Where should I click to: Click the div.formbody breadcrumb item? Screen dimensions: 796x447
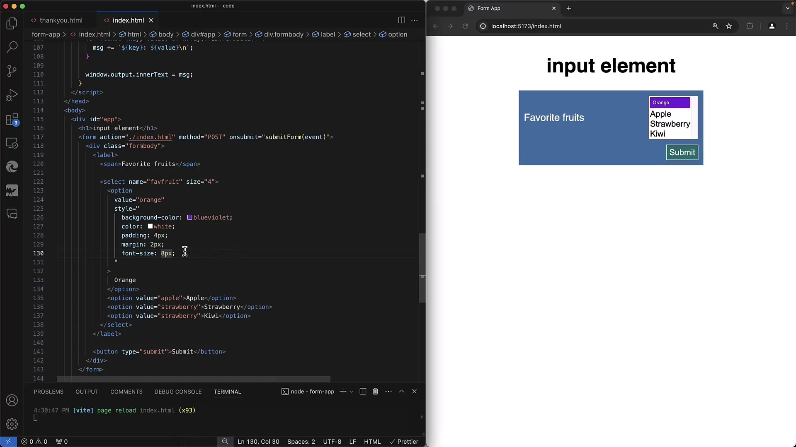click(x=279, y=34)
